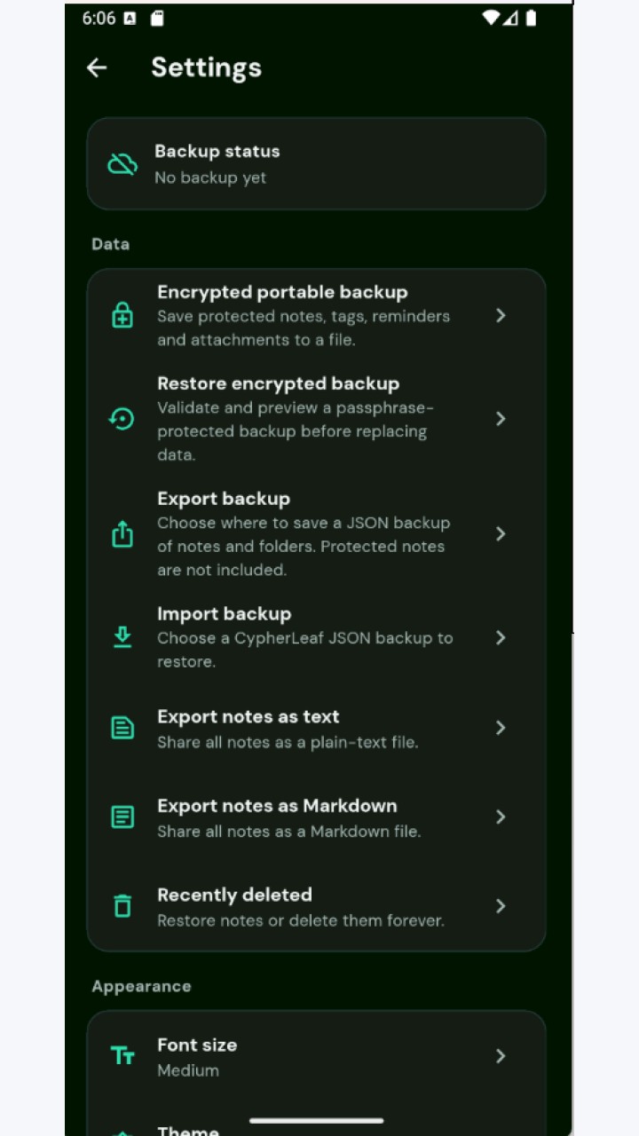Select Export notes as Markdown
This screenshot has width=639, height=1136.
pos(316,817)
